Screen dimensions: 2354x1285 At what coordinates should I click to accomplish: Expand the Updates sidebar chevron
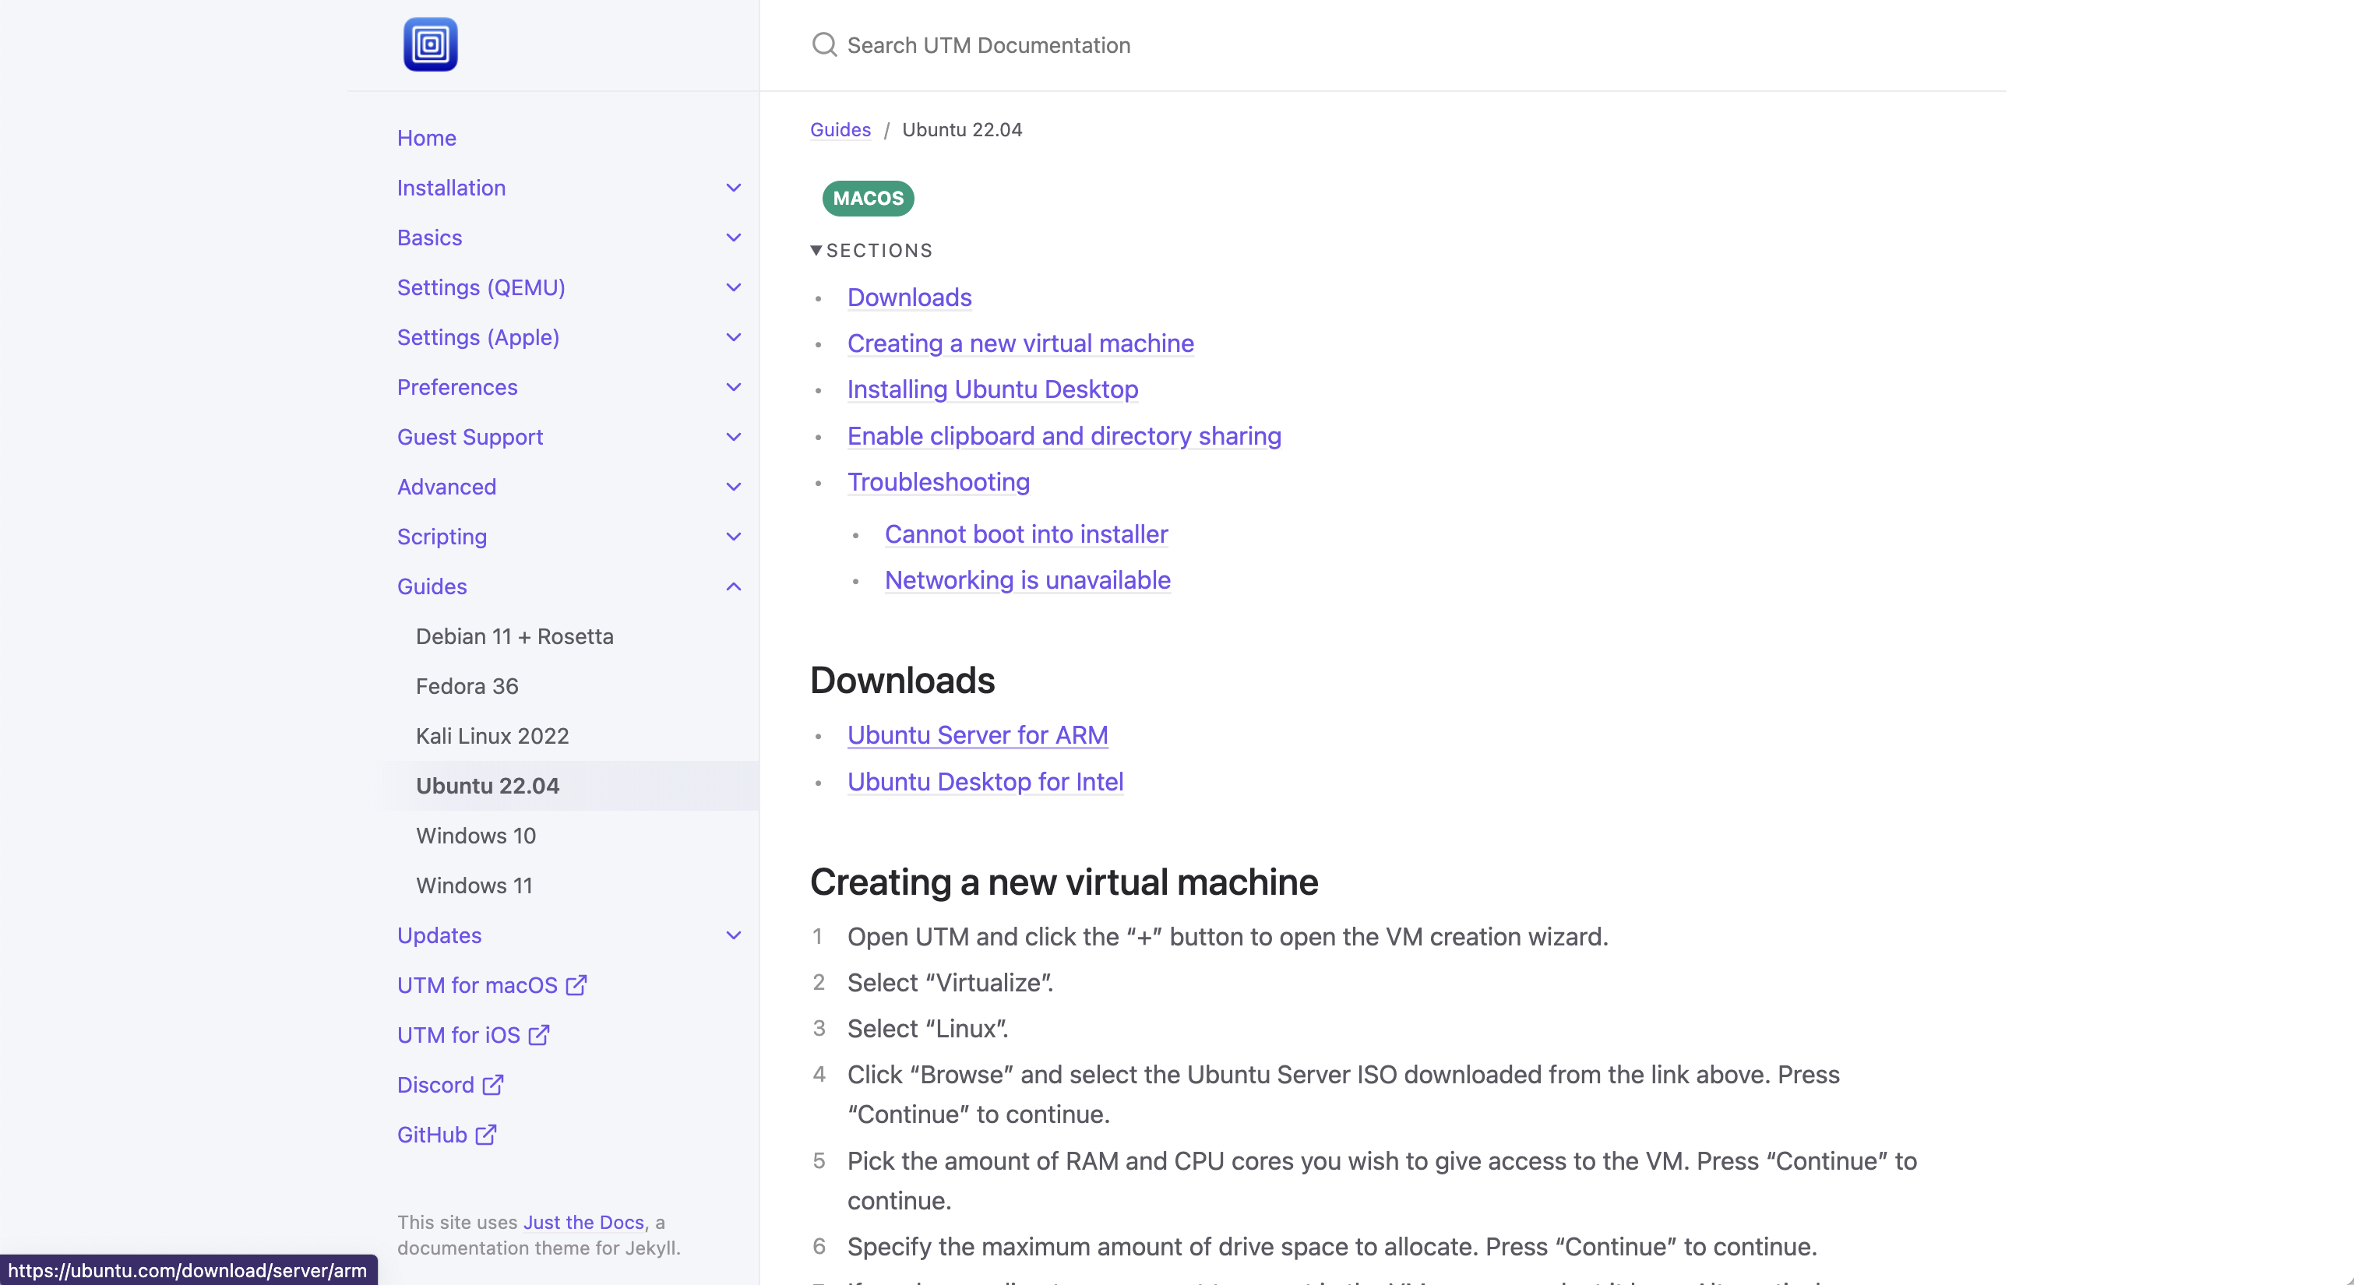(x=733, y=935)
